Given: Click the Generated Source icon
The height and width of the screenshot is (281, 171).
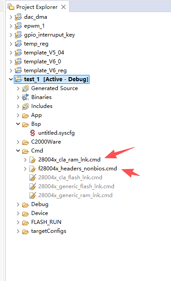Looking at the screenshot, I should [x=25, y=88].
